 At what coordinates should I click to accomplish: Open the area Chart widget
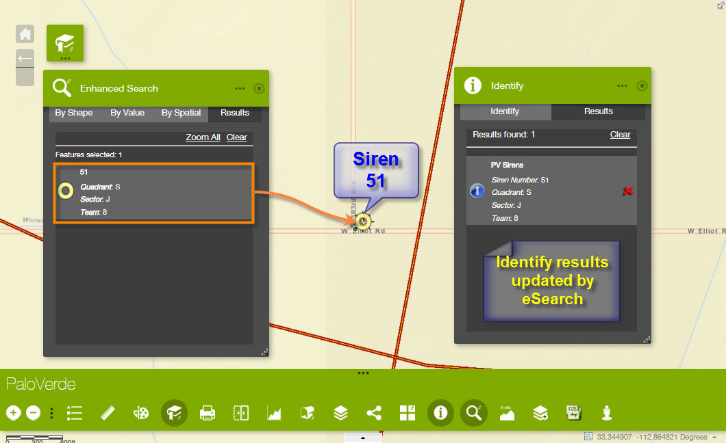coord(274,412)
